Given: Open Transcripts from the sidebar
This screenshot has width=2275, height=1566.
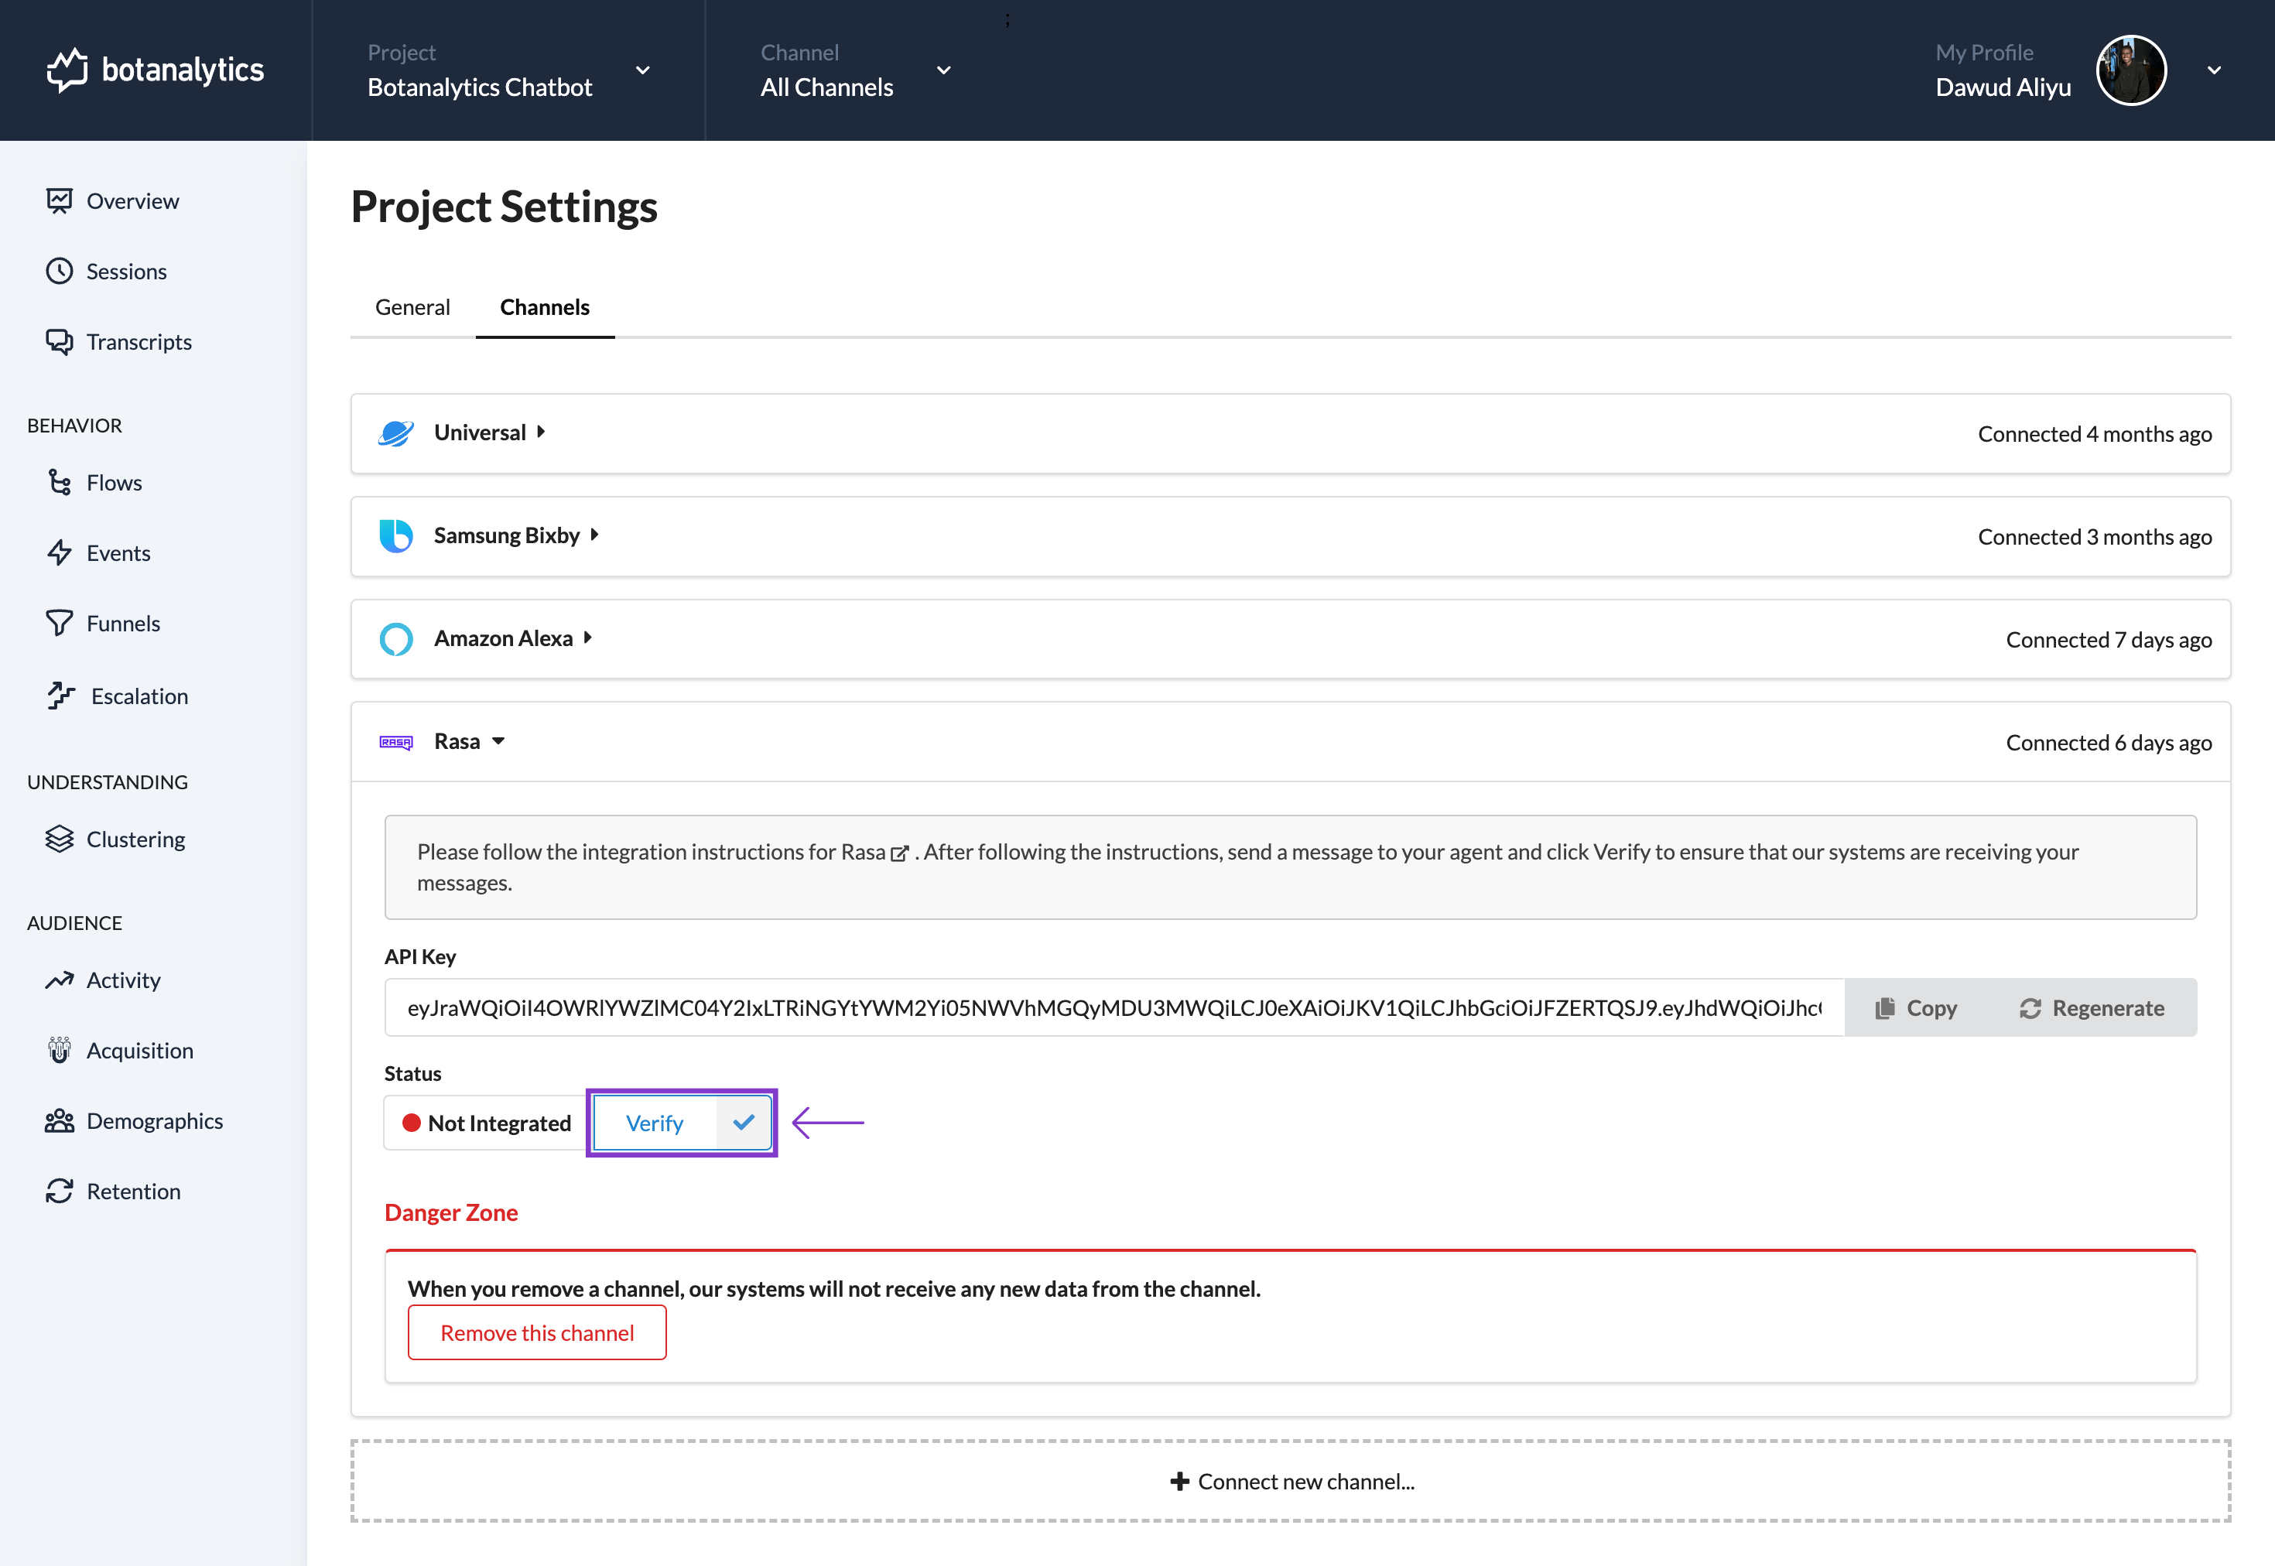Looking at the screenshot, I should 139,341.
